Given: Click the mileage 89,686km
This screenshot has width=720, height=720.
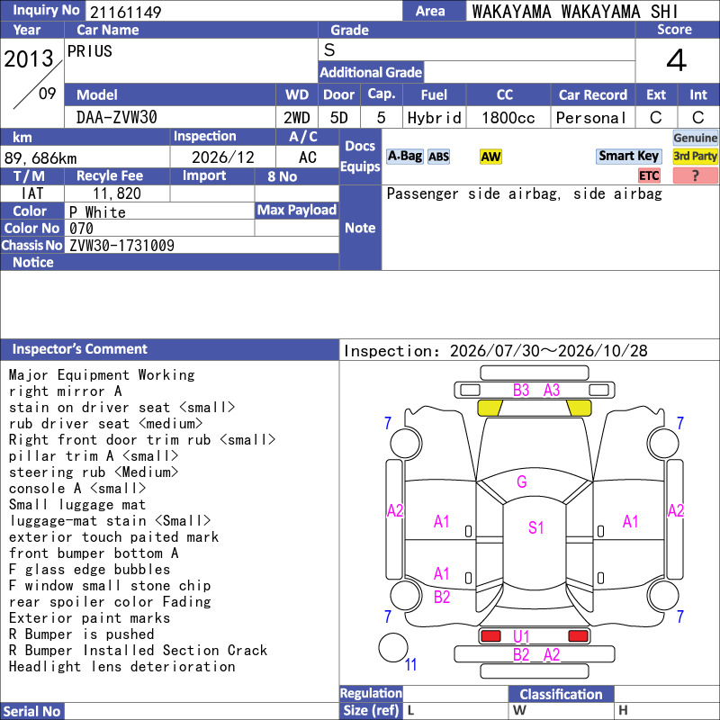Looking at the screenshot, I should point(40,158).
